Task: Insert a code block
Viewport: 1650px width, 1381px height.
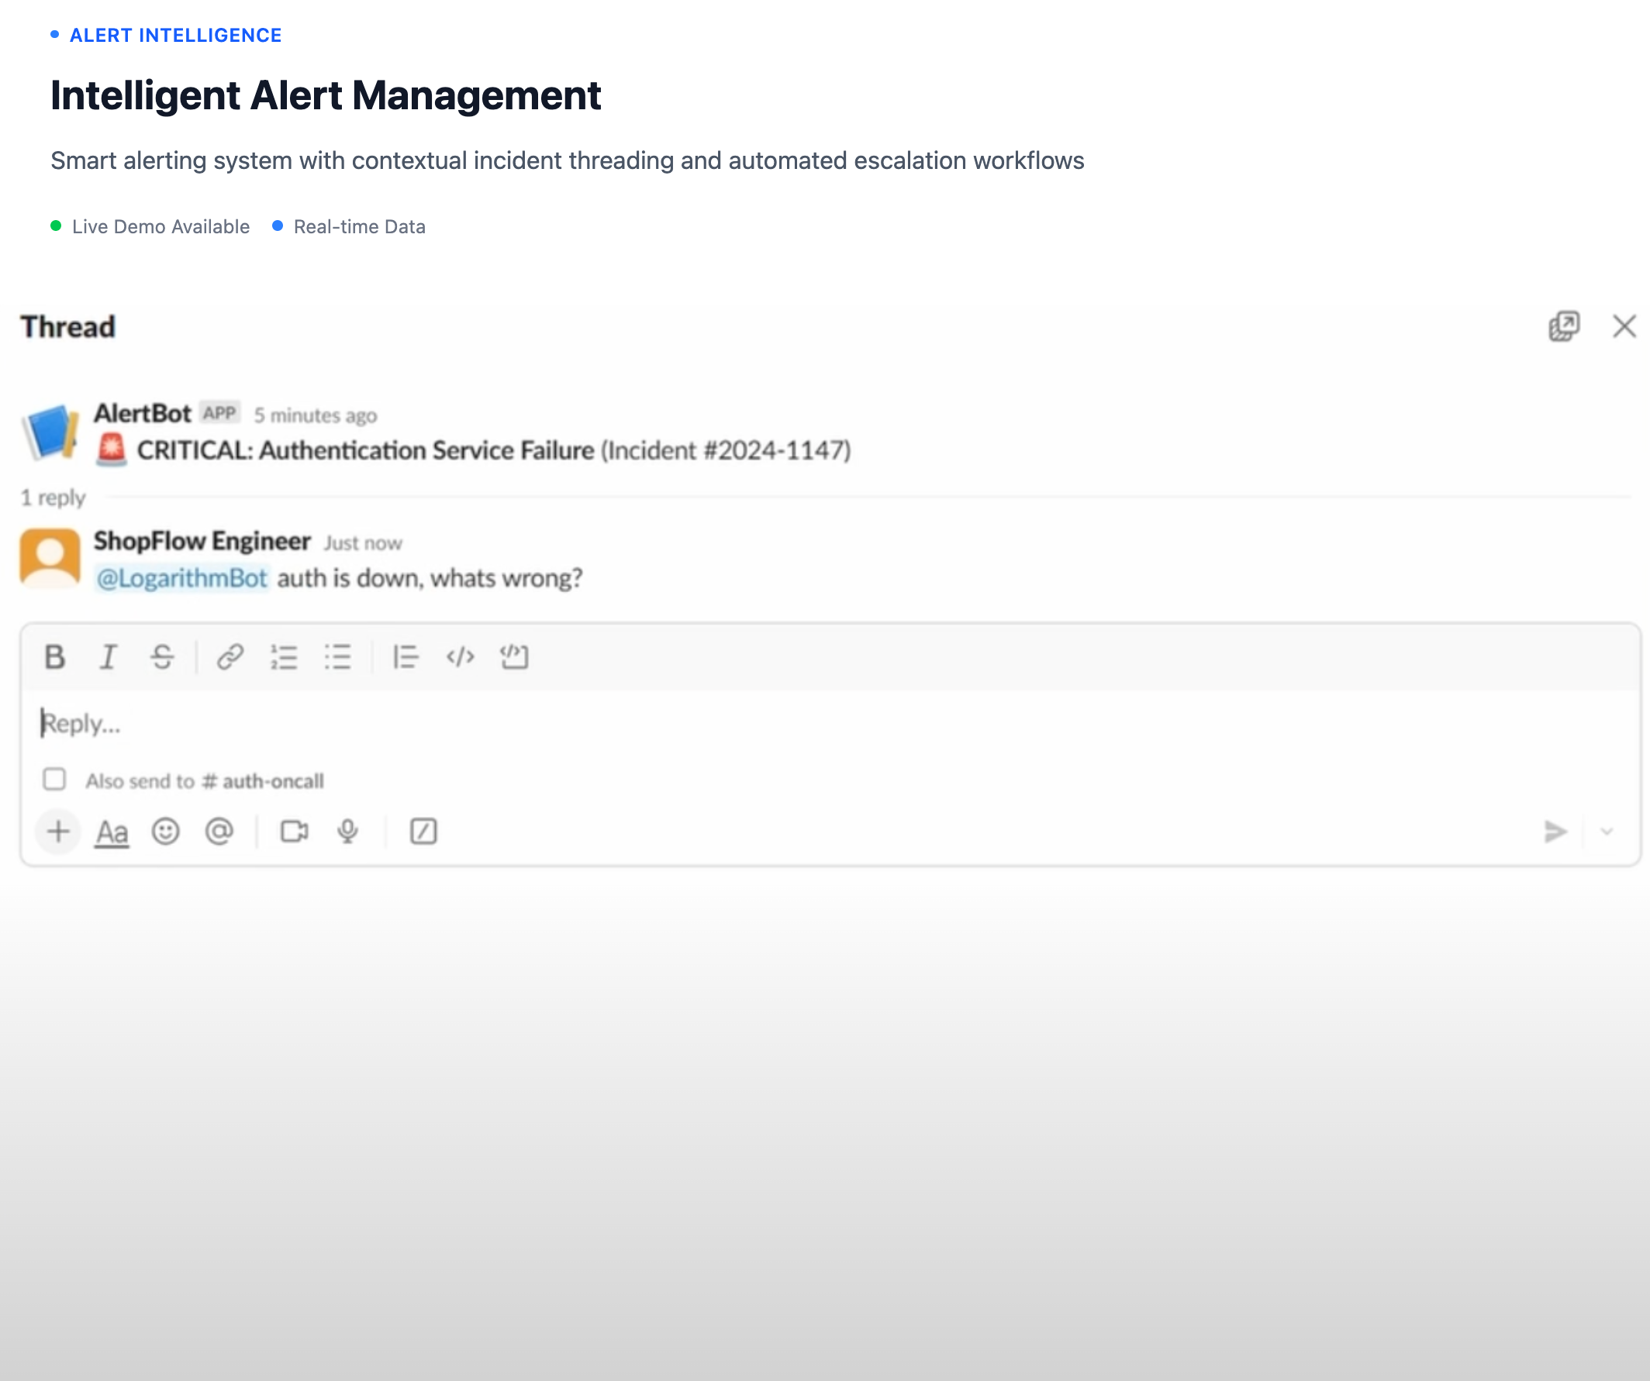Action: [x=515, y=656]
